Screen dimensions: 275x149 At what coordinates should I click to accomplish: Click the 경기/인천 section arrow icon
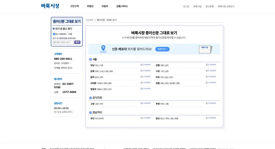[x=91, y=98]
